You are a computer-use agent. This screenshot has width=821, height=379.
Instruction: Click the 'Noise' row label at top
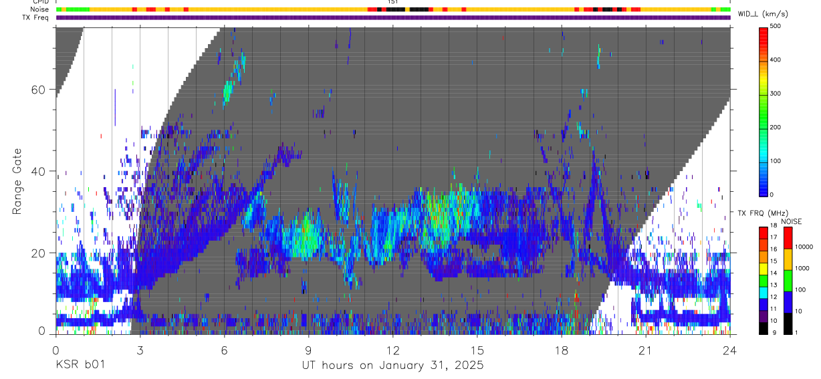coord(41,9)
